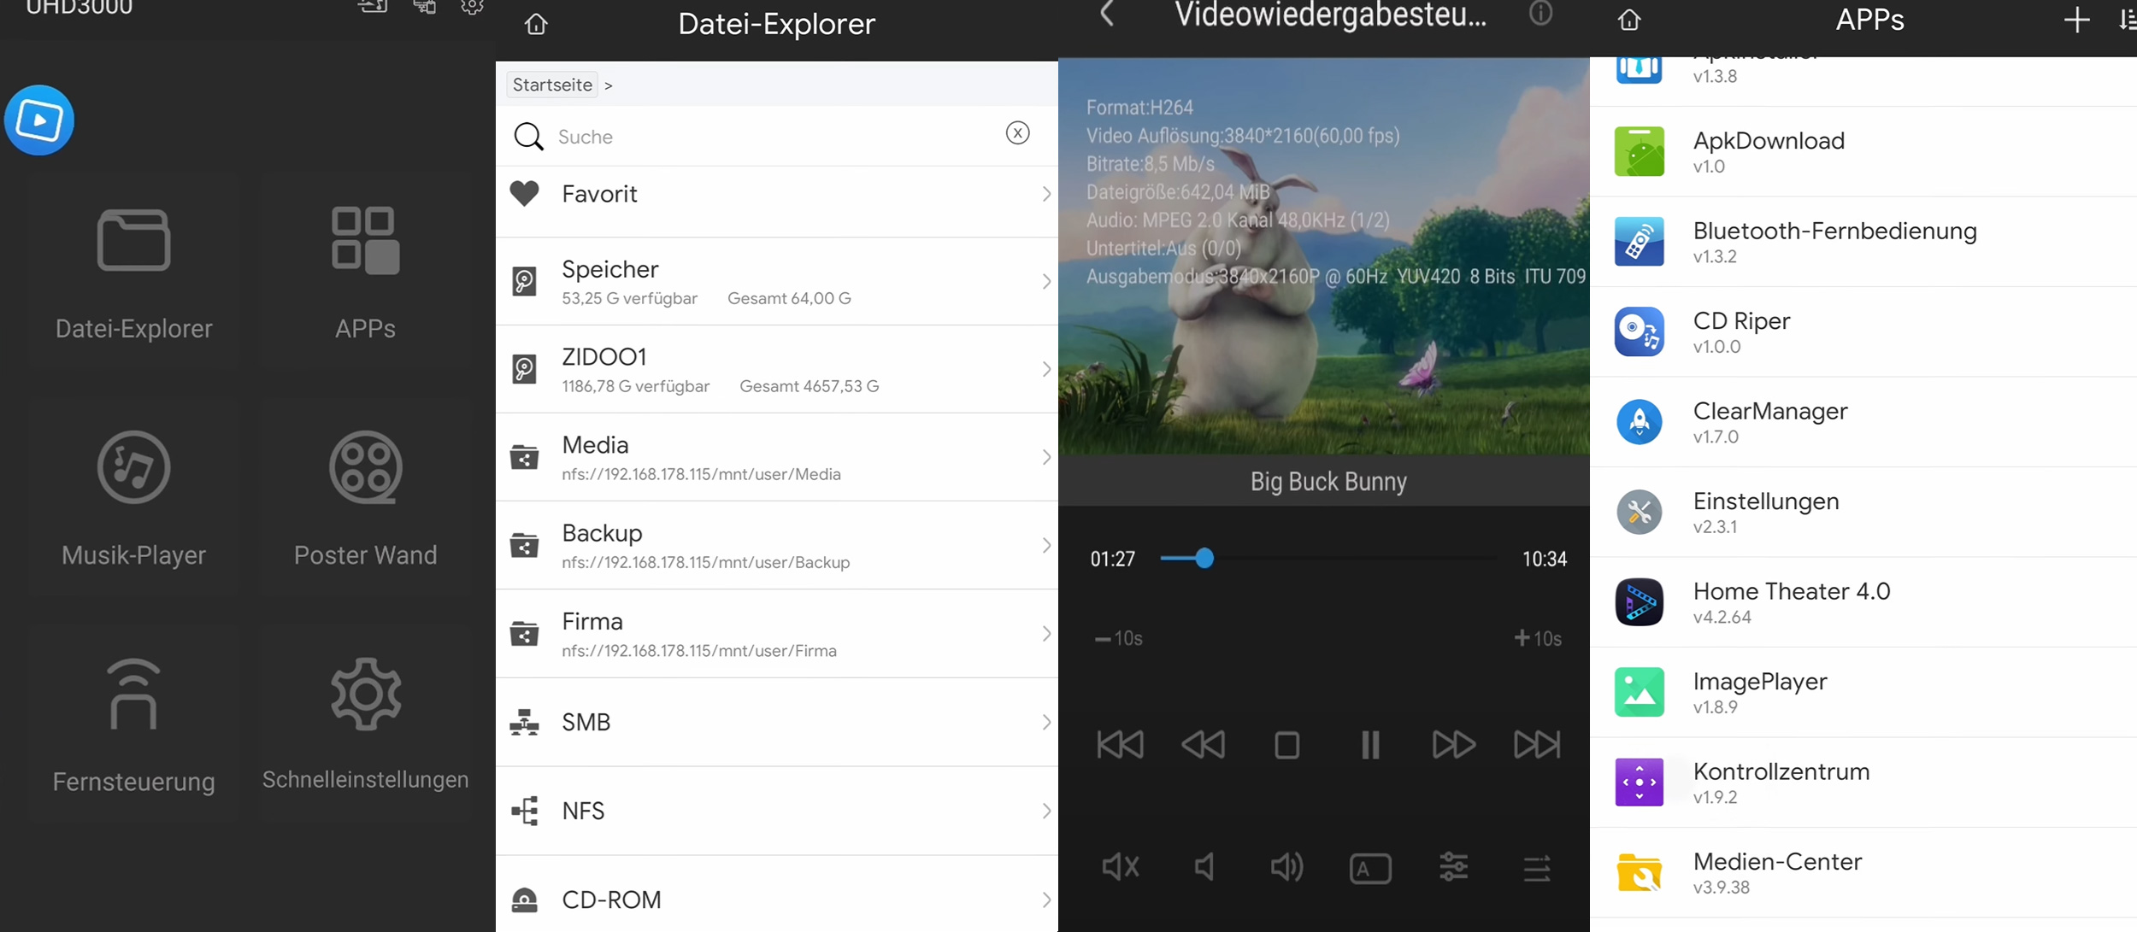Click the playback progress slider handle
This screenshot has height=932, width=2137.
click(1204, 559)
